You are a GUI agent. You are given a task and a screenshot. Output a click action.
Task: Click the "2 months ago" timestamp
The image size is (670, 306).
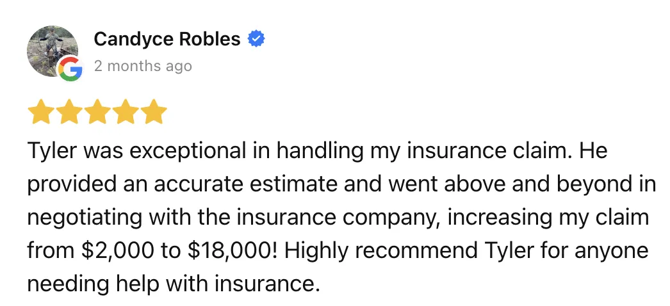click(143, 66)
